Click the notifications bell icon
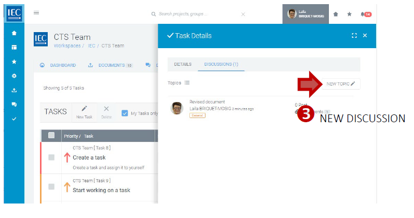The image size is (414, 218). tap(363, 14)
